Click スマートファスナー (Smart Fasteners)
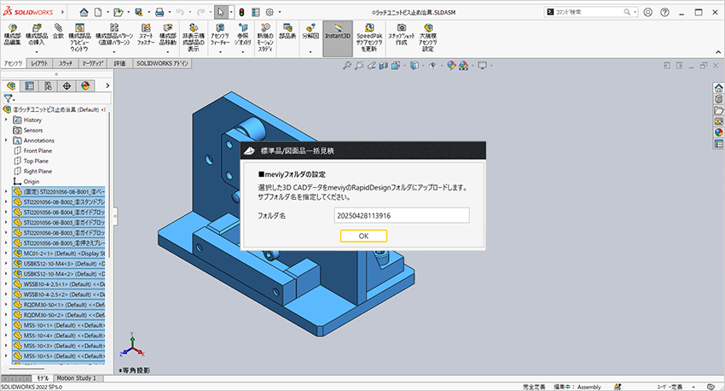 point(146,35)
